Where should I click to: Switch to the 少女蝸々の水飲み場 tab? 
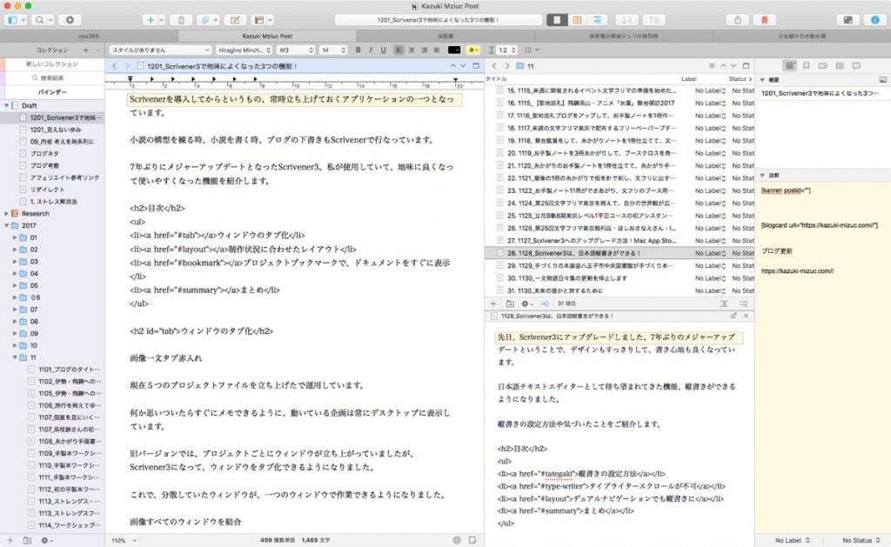(801, 36)
